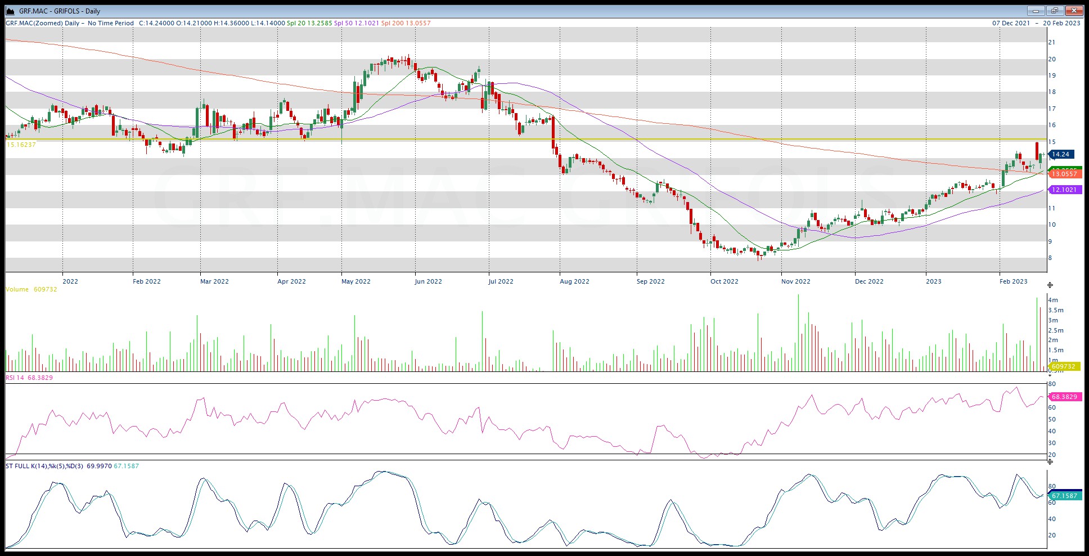1089x556 pixels.
Task: Click the 15.16237 horizontal line label
Action: 21,145
